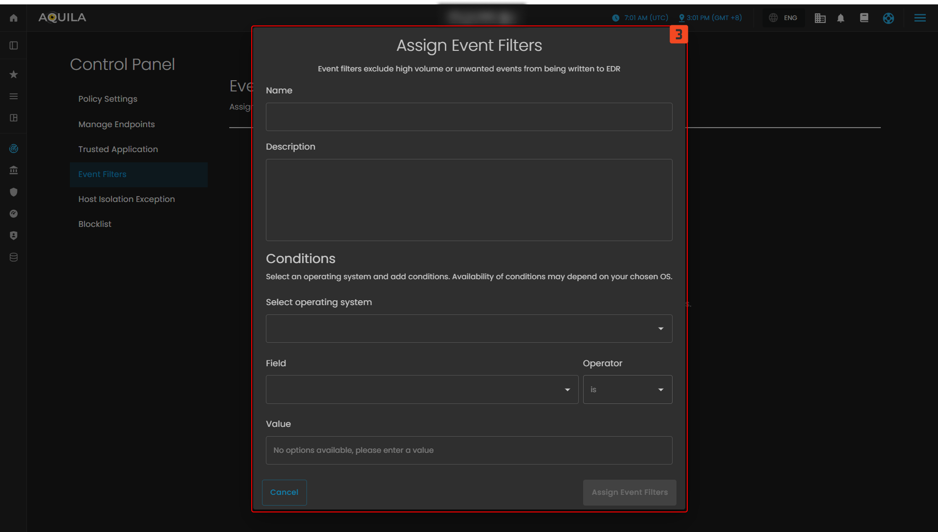
Task: Open the ENG language selector
Action: (784, 18)
